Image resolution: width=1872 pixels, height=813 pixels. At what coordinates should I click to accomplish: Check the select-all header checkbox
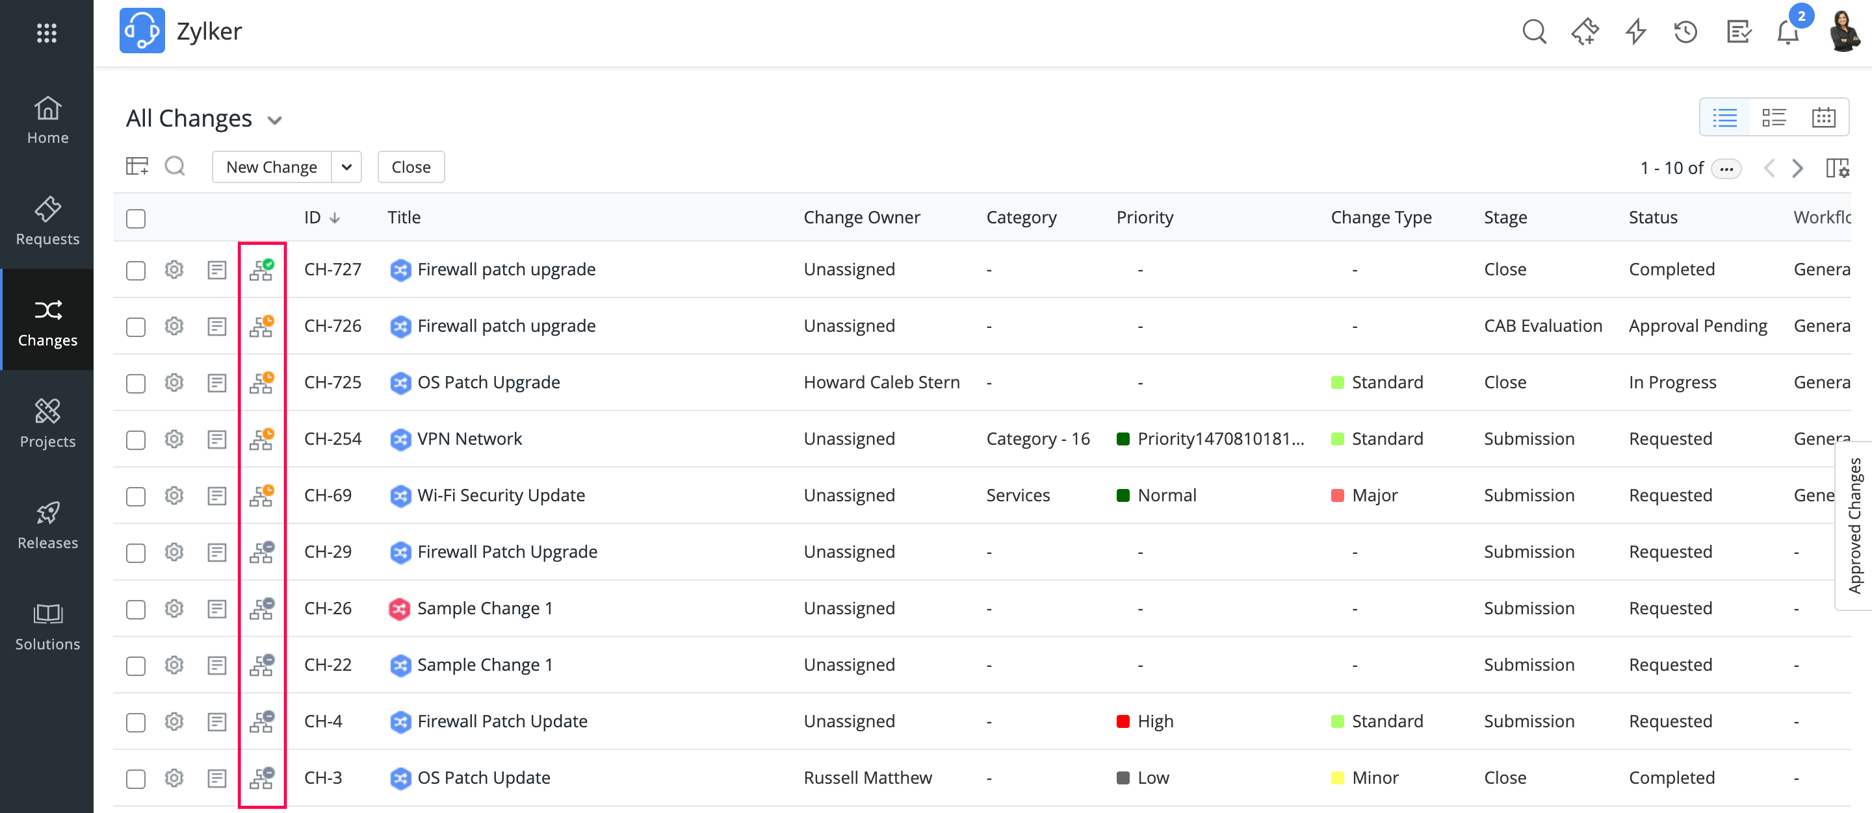point(136,218)
